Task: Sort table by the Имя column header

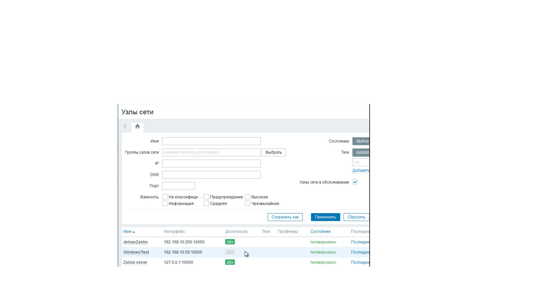Action: pyautogui.click(x=127, y=232)
